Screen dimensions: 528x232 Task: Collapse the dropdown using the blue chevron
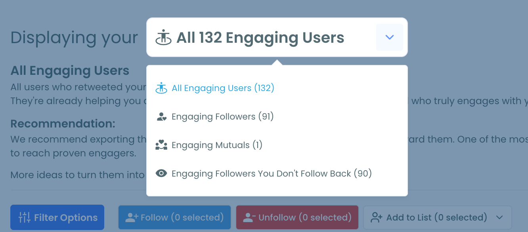390,37
